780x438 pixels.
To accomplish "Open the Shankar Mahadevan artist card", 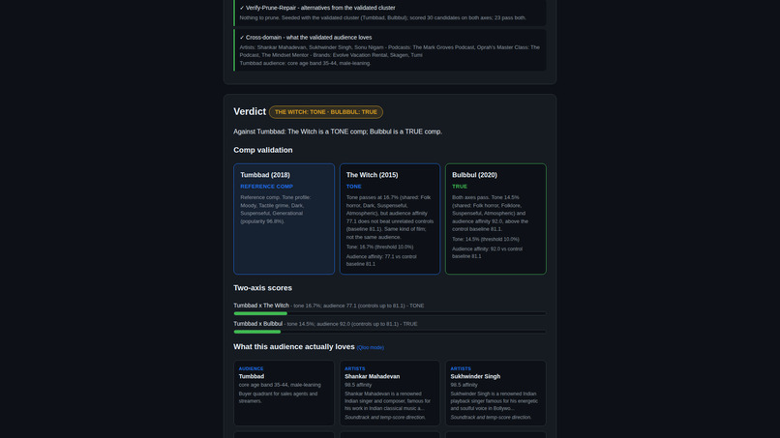I will pyautogui.click(x=390, y=394).
